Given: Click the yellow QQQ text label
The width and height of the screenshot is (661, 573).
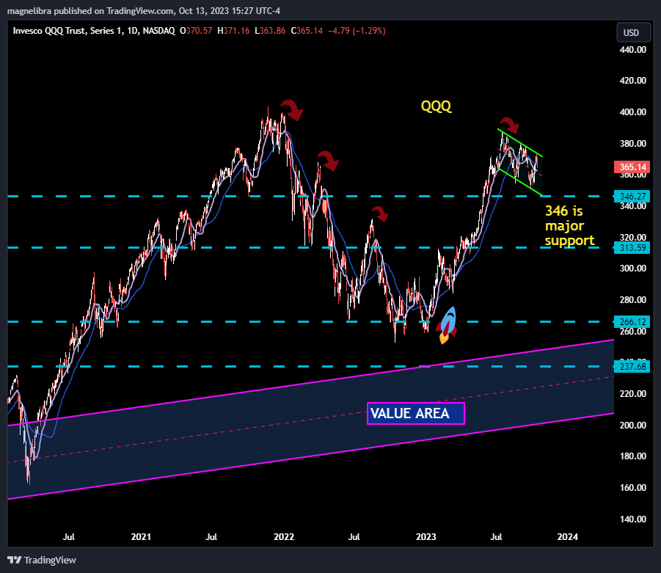Looking at the screenshot, I should [x=436, y=106].
